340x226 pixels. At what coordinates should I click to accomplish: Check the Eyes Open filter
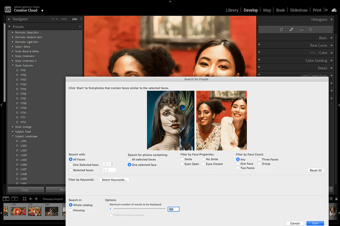tap(182, 164)
